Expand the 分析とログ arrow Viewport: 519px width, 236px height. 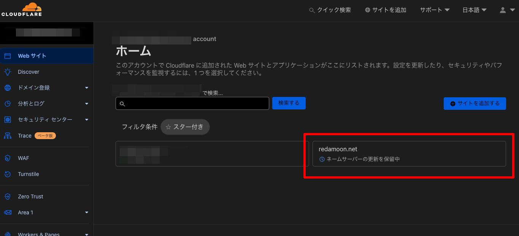[87, 104]
